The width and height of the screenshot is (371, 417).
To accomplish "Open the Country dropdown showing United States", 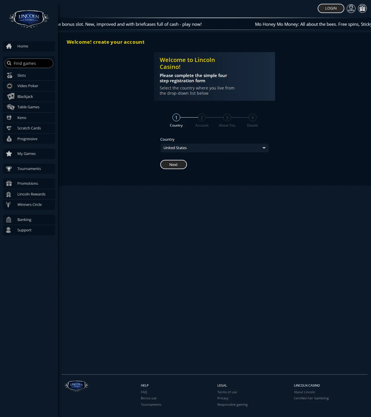I will tap(214, 148).
